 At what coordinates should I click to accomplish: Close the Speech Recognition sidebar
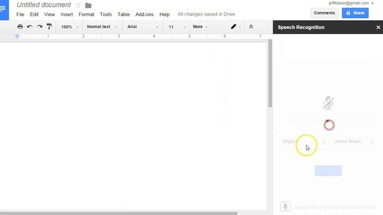click(378, 27)
